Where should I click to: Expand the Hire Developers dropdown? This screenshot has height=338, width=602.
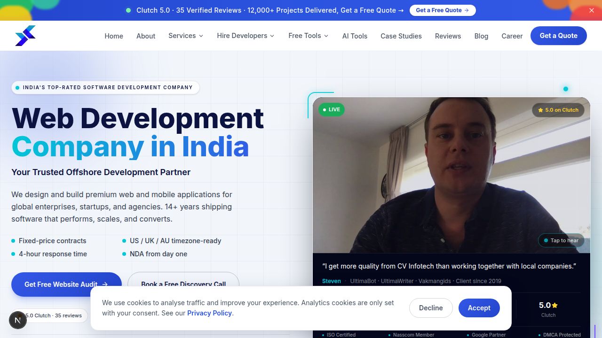tap(246, 36)
